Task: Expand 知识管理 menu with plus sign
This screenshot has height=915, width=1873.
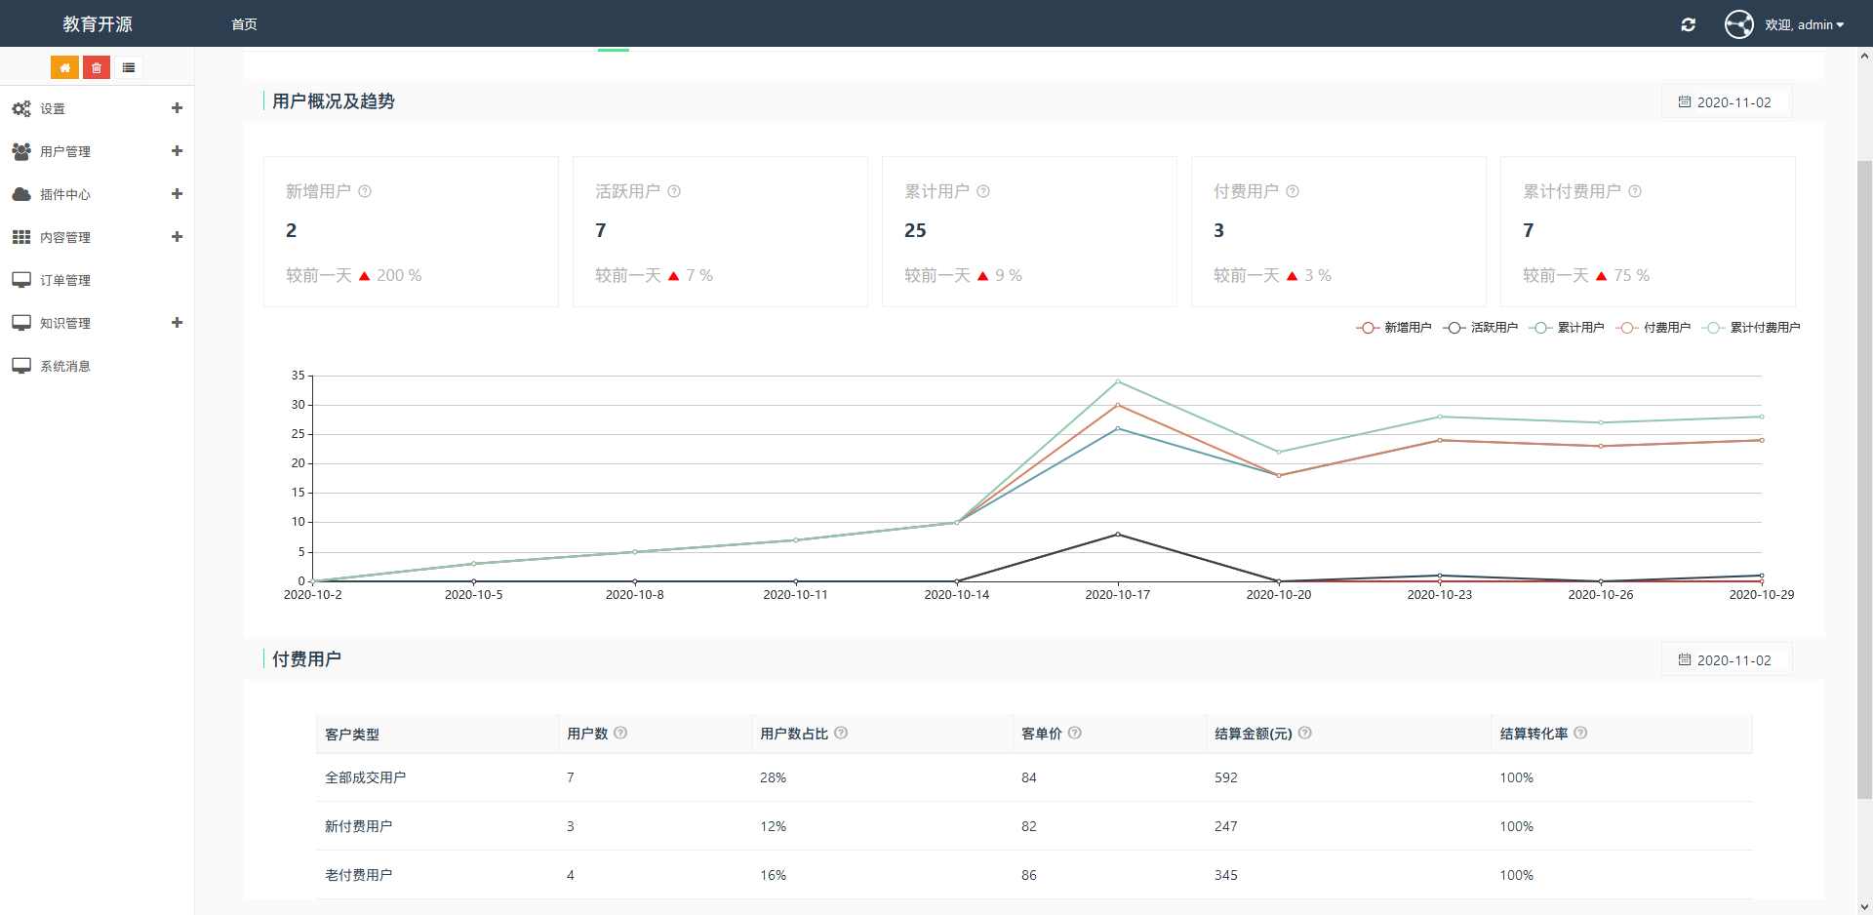Action: point(177,323)
